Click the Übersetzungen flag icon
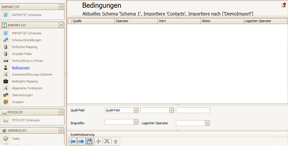 pyautogui.click(x=5, y=95)
